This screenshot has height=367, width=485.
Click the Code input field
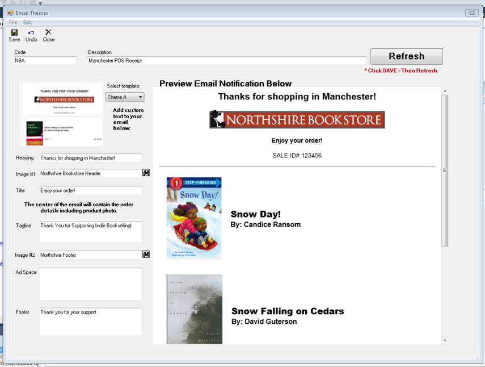click(x=45, y=60)
